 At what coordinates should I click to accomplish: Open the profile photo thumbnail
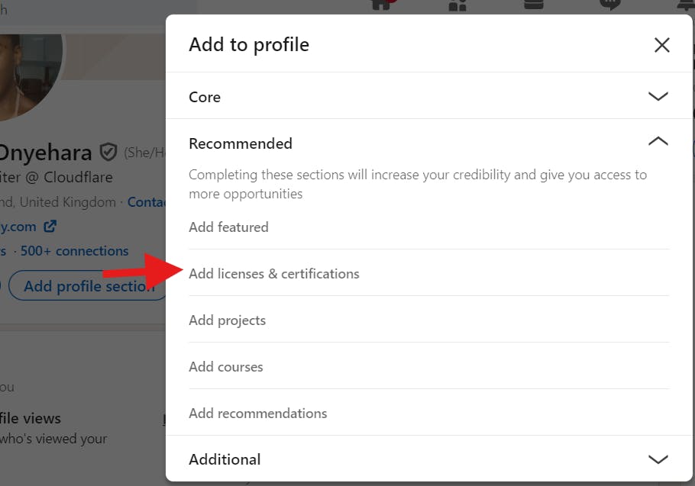[x=27, y=74]
